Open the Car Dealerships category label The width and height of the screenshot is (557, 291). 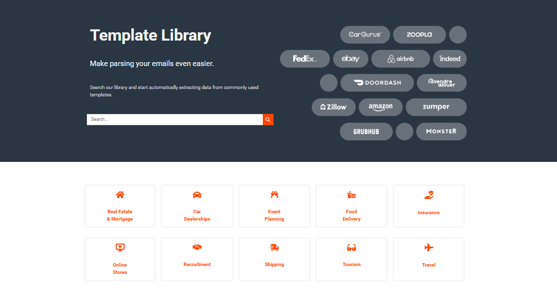pyautogui.click(x=197, y=215)
